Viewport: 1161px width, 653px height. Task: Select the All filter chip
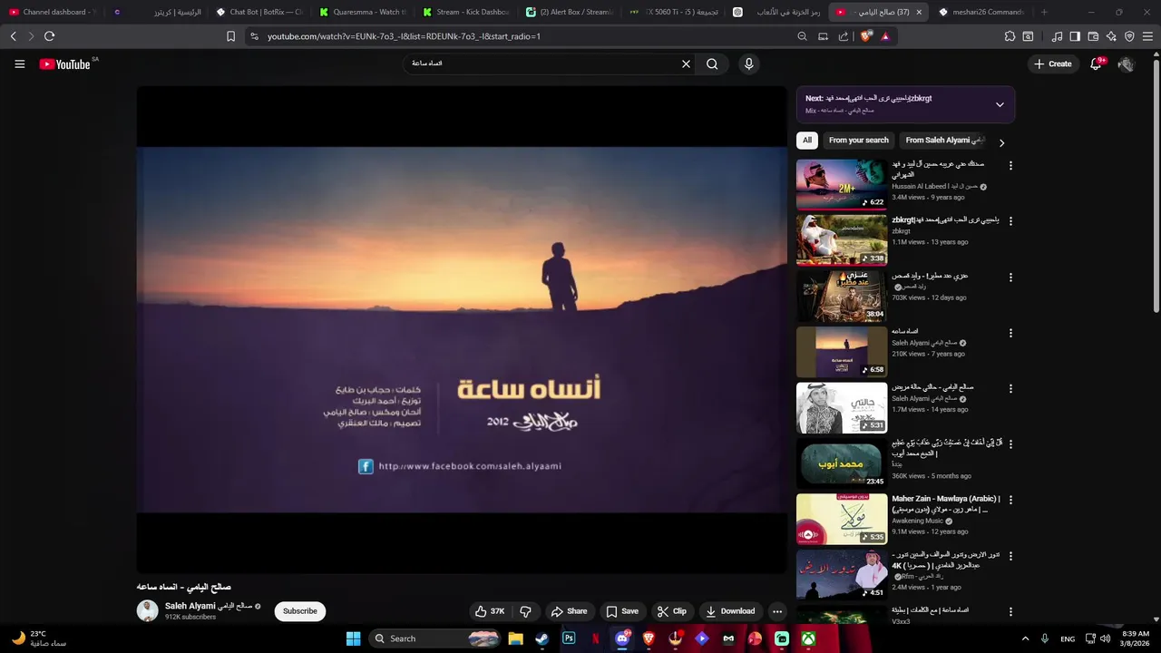point(806,141)
